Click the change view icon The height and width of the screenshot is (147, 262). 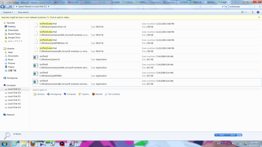(x=242, y=12)
